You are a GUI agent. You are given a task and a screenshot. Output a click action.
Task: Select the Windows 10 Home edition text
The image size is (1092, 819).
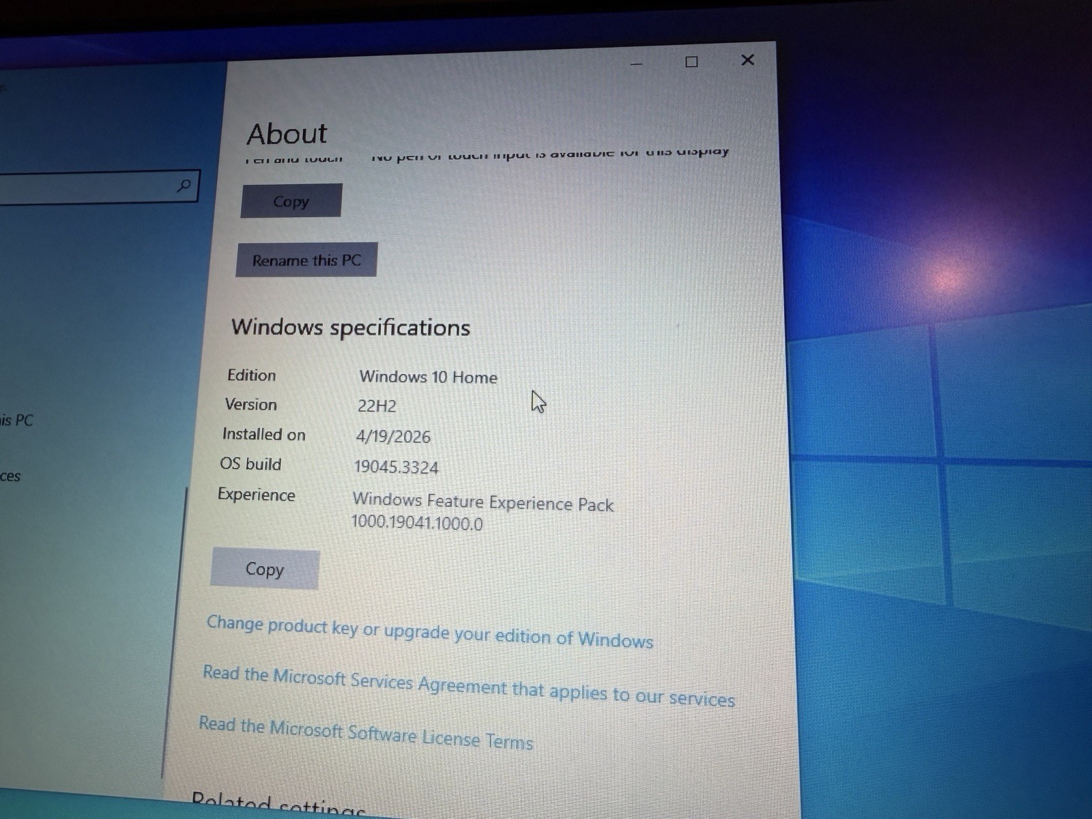coord(429,377)
